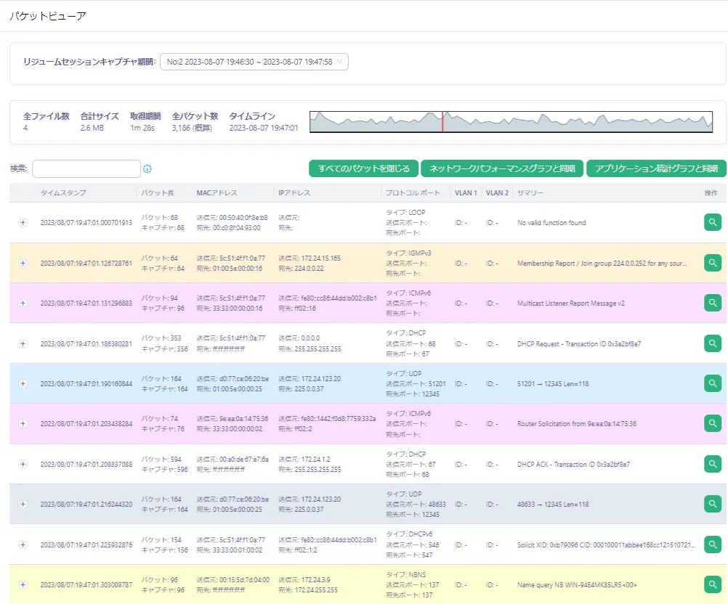Click the 合計サイズ value 2.6 MB
This screenshot has width=728, height=604.
pos(92,128)
